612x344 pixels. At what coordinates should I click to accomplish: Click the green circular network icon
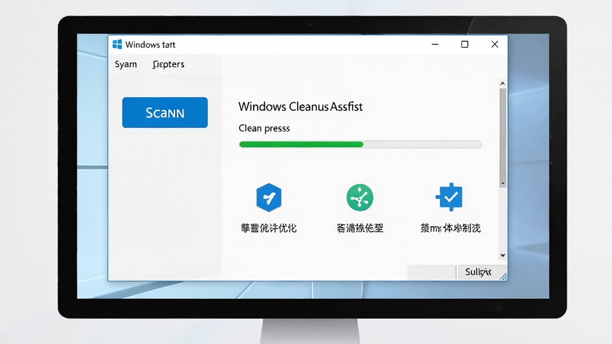(359, 197)
